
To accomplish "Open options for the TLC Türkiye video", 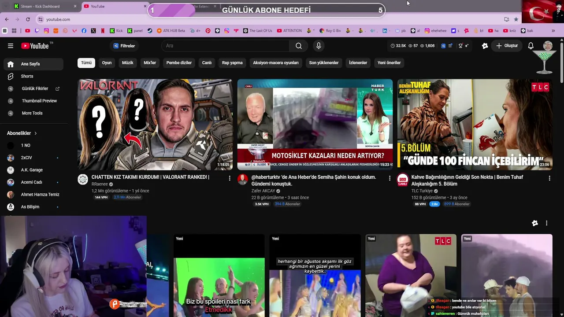I will click(549, 178).
